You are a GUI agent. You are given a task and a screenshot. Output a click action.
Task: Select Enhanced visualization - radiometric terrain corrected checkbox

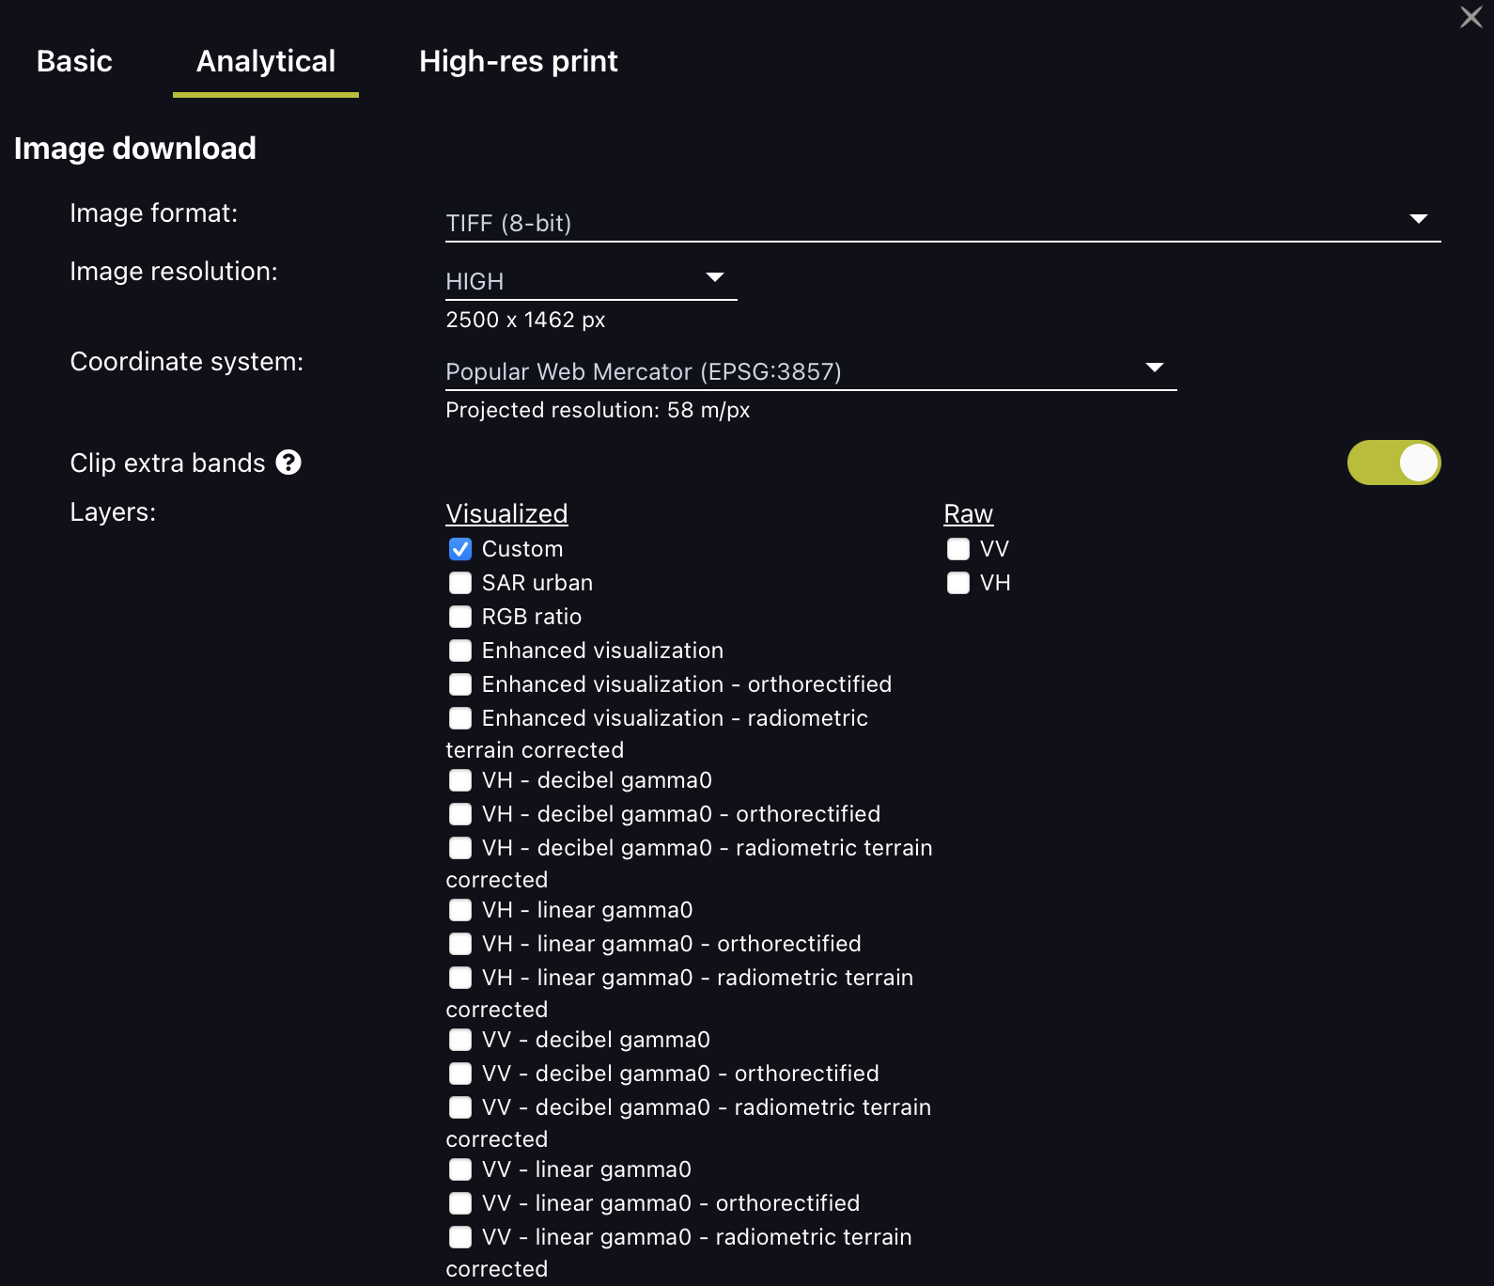pyautogui.click(x=460, y=718)
